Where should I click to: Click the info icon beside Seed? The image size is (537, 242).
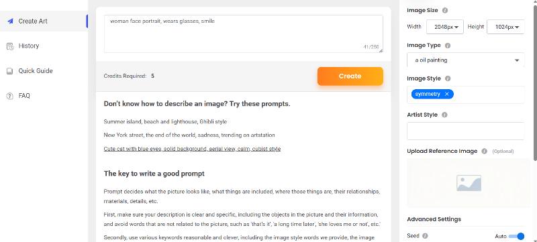click(x=425, y=236)
